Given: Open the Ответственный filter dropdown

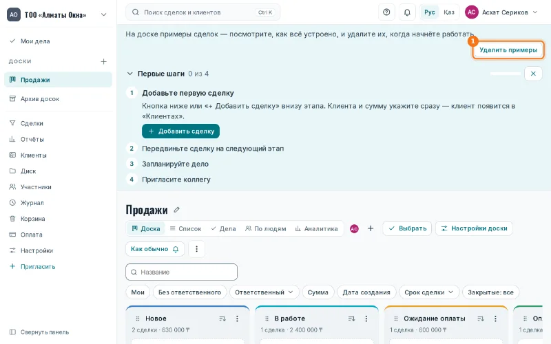Looking at the screenshot, I should coord(264,292).
